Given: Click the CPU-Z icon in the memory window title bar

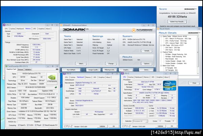Looking at the screenshot, I should (4, 25).
